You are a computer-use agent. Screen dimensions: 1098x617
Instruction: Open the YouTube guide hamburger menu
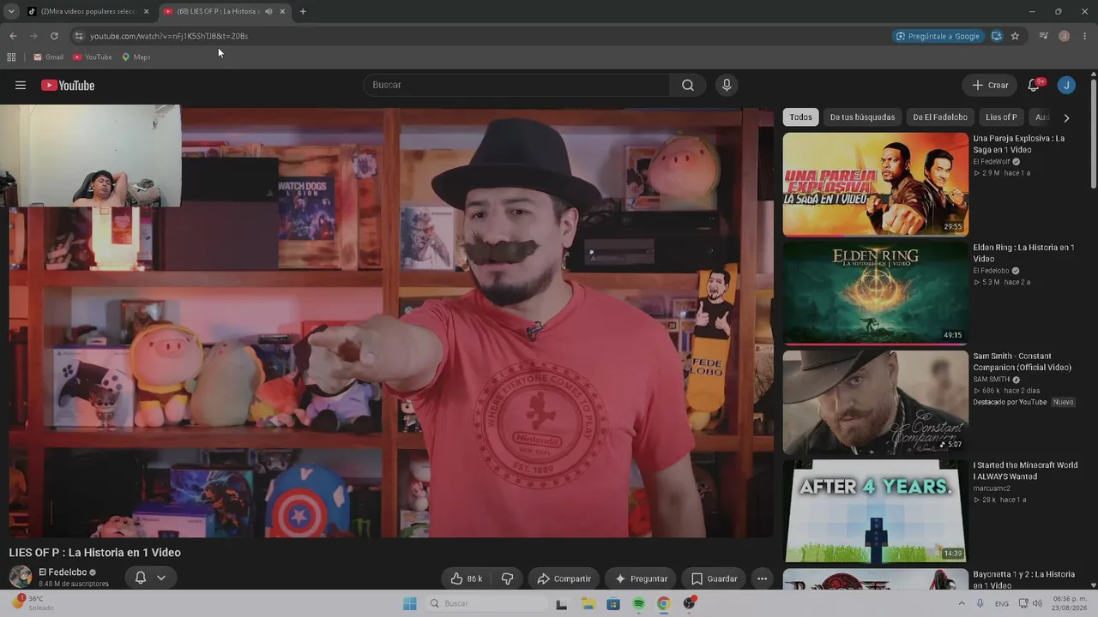21,85
